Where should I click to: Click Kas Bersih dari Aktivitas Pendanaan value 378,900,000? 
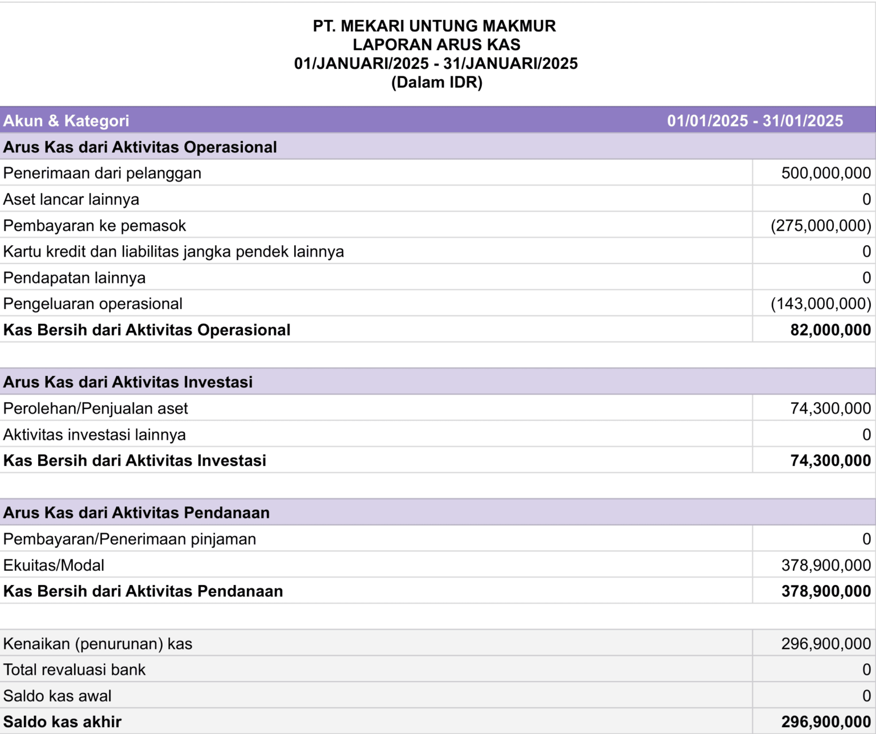[826, 591]
